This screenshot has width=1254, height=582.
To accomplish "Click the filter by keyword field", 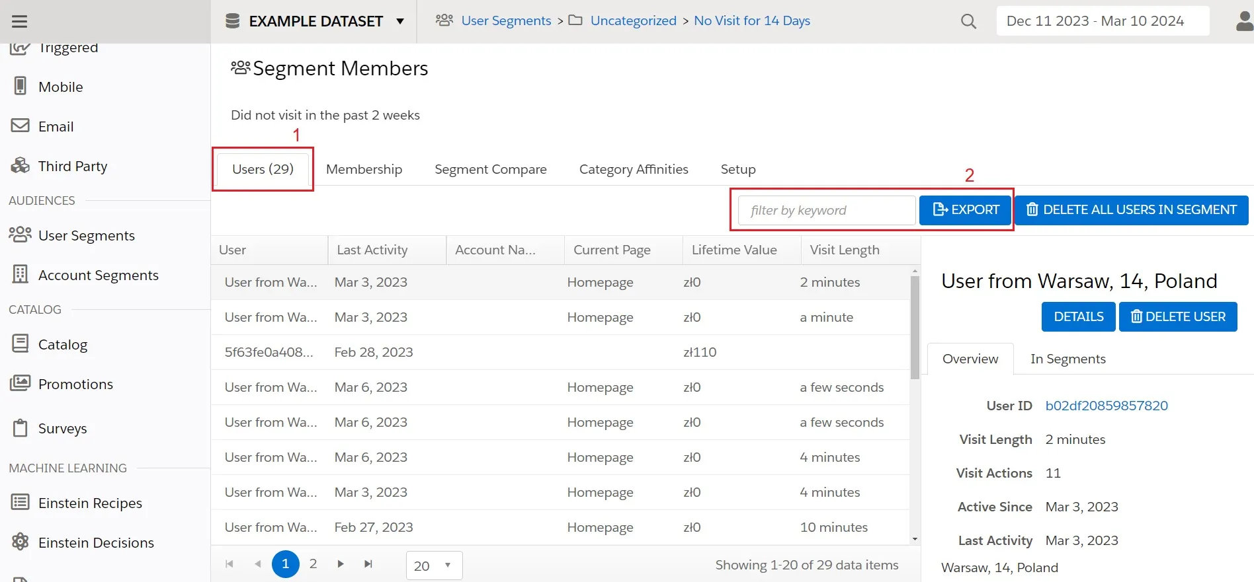I will pos(826,210).
